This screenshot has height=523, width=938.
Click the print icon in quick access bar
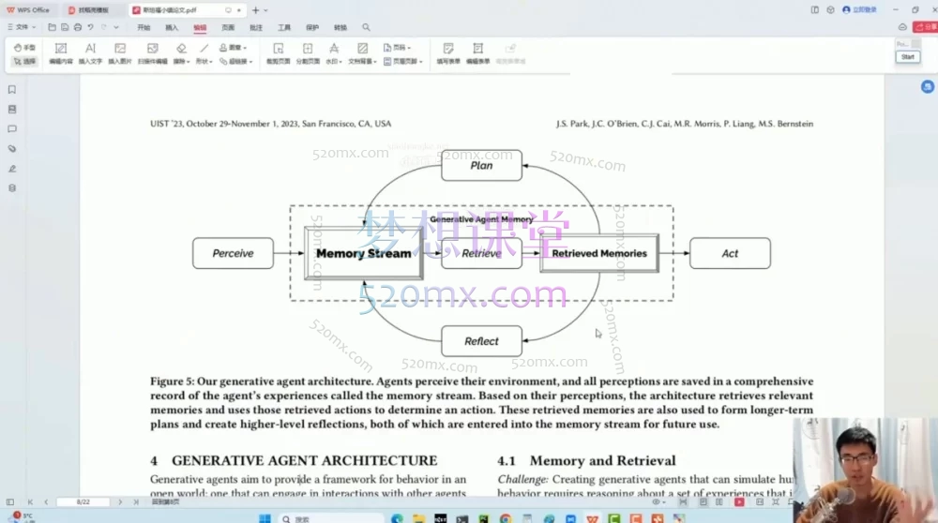[x=78, y=27]
